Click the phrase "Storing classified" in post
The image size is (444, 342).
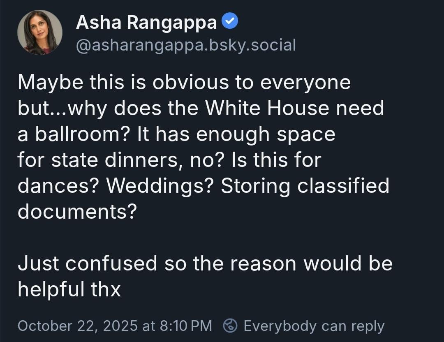(305, 186)
